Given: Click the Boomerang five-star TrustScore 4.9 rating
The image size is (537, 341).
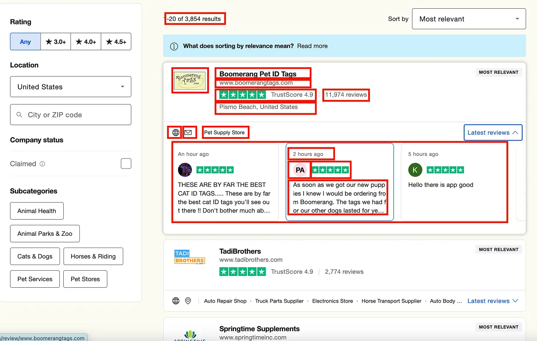Looking at the screenshot, I should [267, 95].
